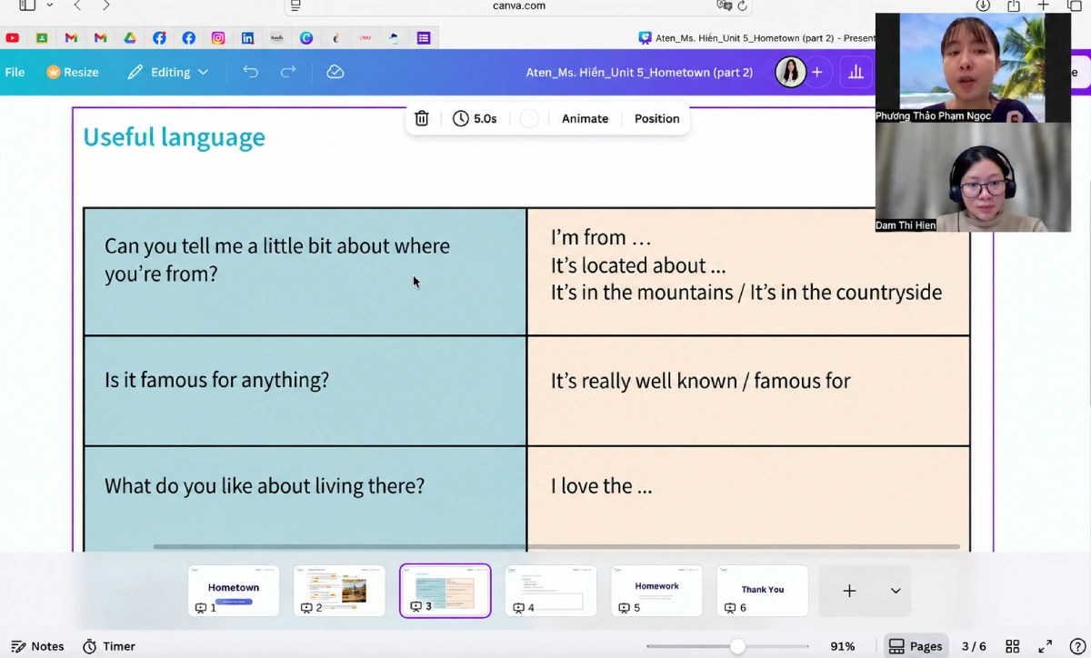The width and height of the screenshot is (1091, 658).
Task: Open the analytics bar chart icon
Action: (856, 72)
